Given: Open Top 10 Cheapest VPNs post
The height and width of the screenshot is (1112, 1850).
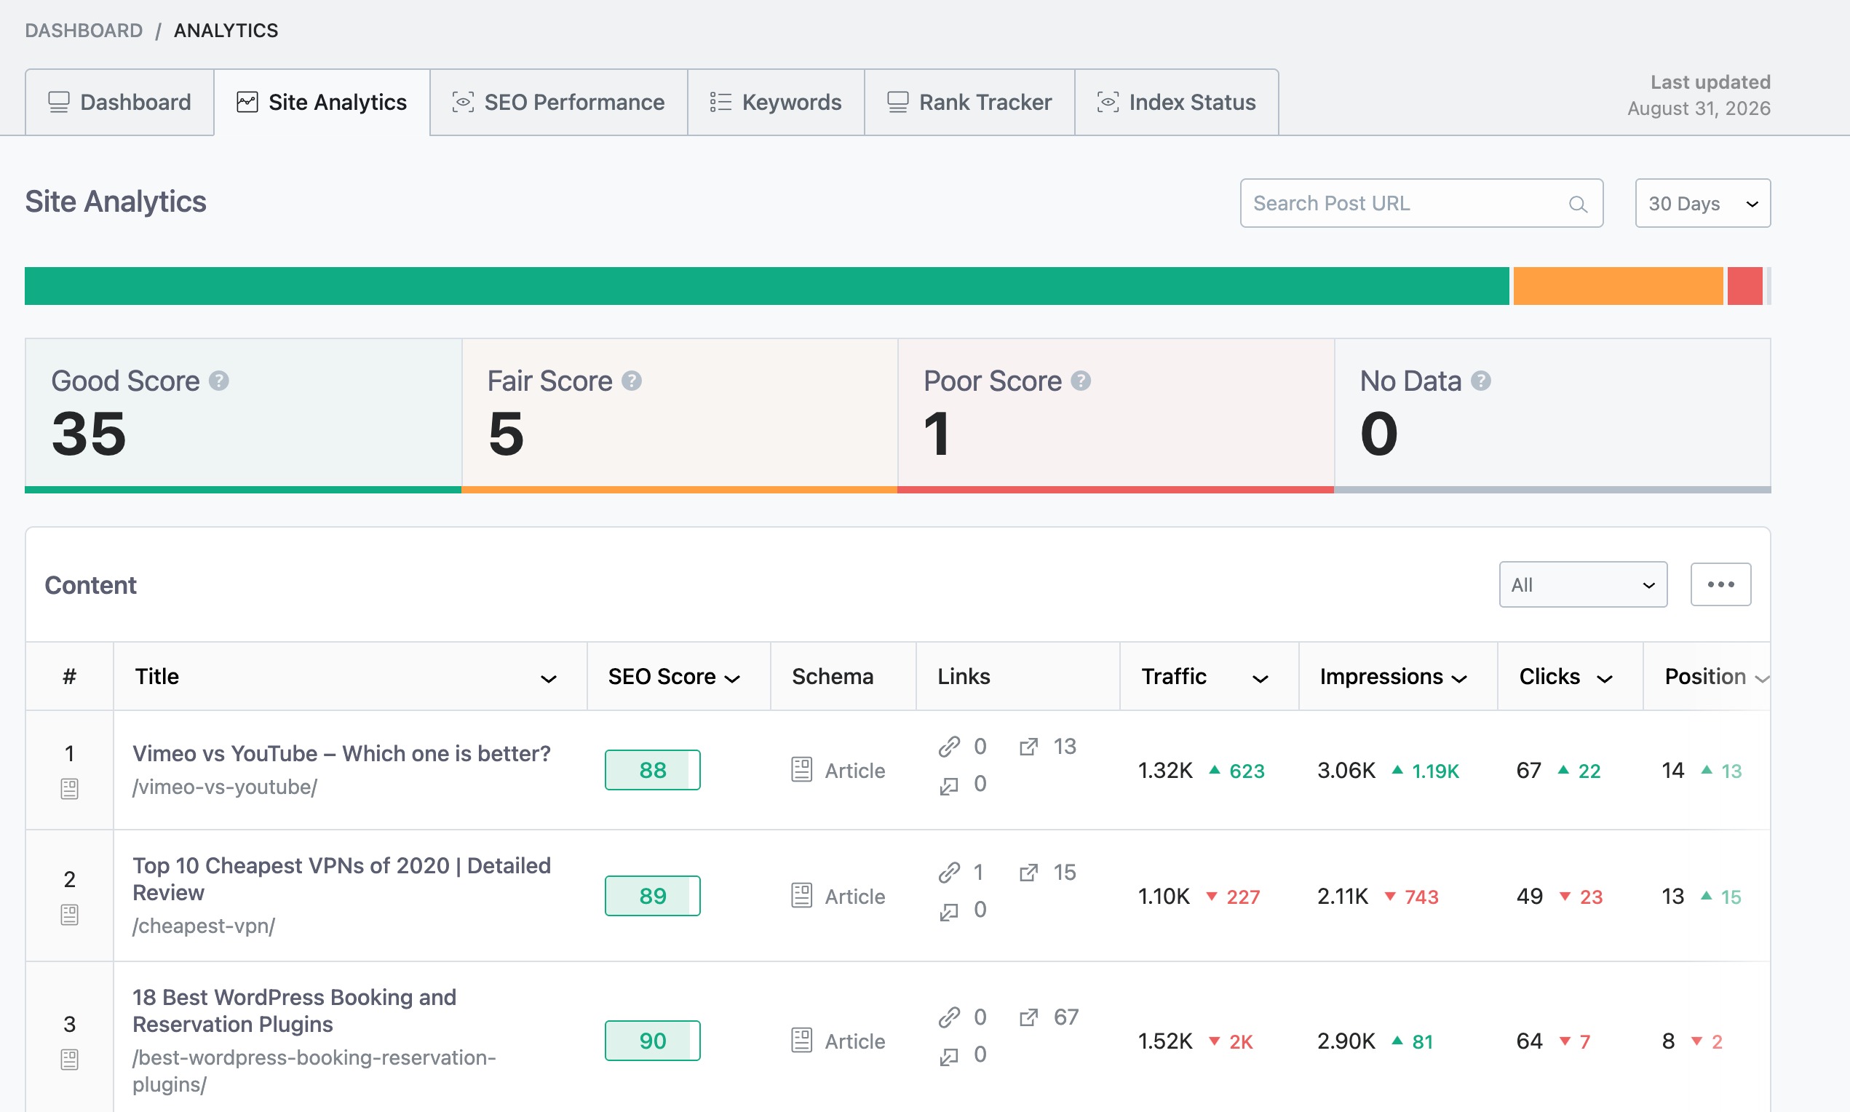Looking at the screenshot, I should click(x=341, y=879).
